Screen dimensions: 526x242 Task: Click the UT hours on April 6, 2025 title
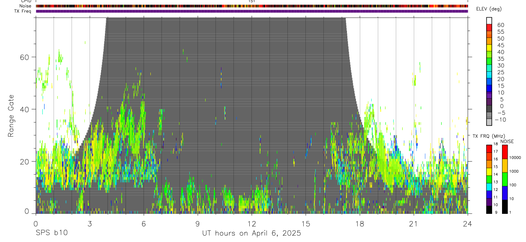click(251, 233)
